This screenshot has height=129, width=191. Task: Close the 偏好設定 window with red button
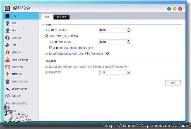pyautogui.click(x=180, y=9)
